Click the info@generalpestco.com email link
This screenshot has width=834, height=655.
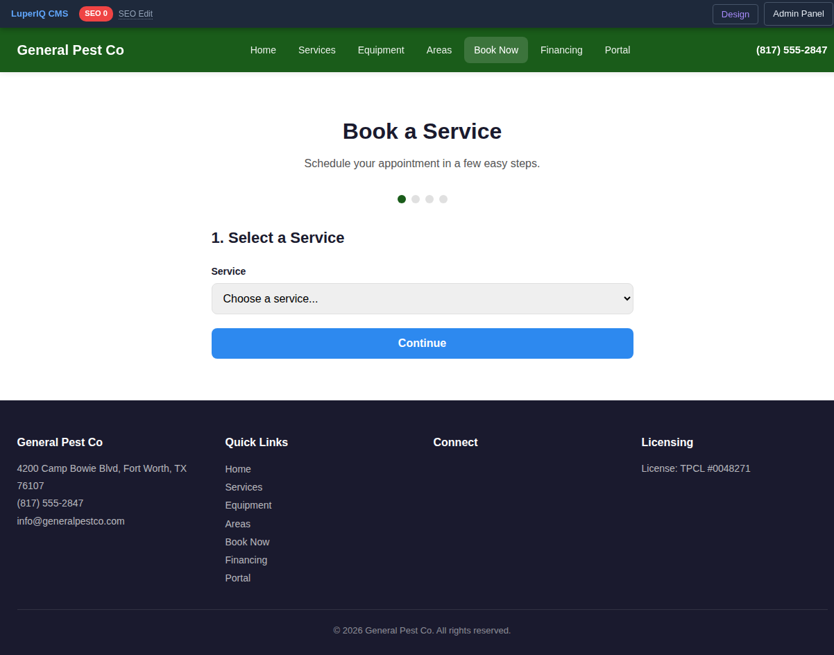70,520
